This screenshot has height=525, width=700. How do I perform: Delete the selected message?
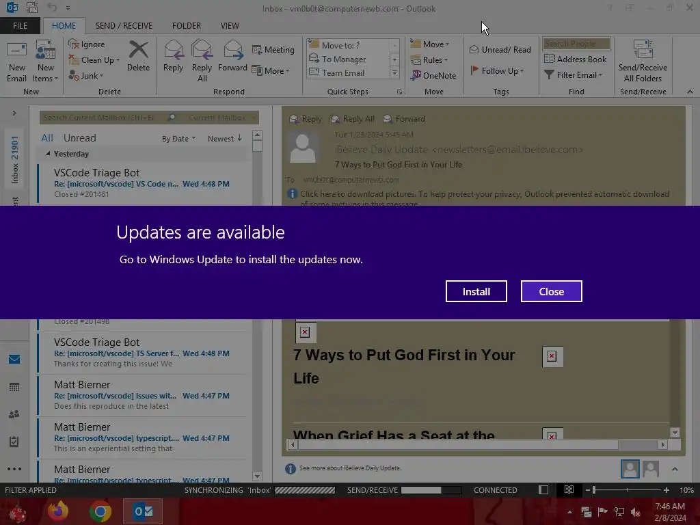(x=138, y=56)
